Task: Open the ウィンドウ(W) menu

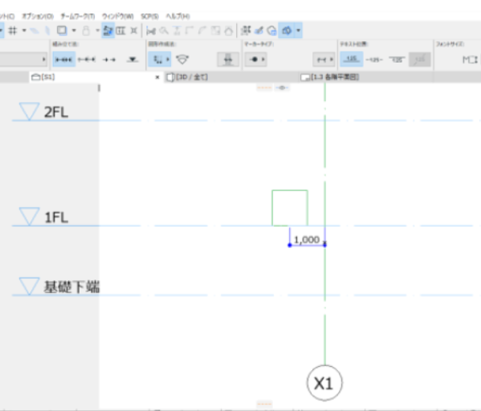Action: pyautogui.click(x=117, y=16)
